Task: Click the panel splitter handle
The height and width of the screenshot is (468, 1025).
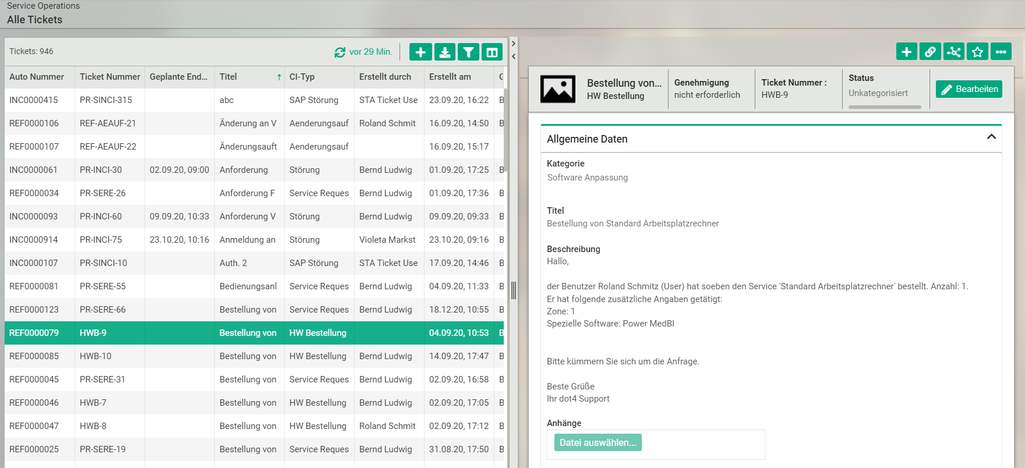Action: click(x=514, y=290)
